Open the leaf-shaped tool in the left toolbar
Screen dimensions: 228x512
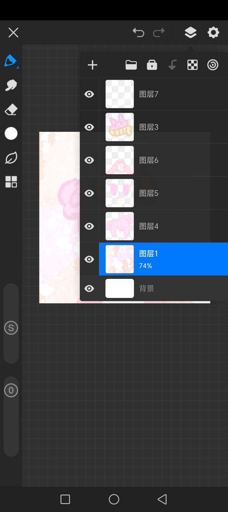point(11,158)
